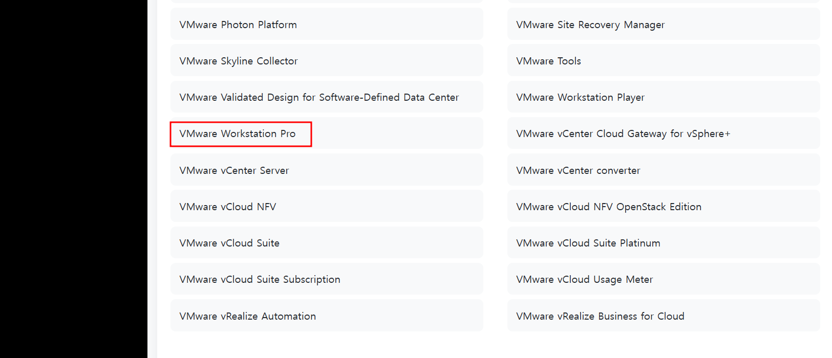Open VMware vCloud Suite Platinum
The image size is (832, 358).
click(664, 242)
